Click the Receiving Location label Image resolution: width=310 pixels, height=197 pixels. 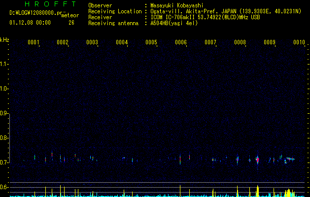(115, 11)
